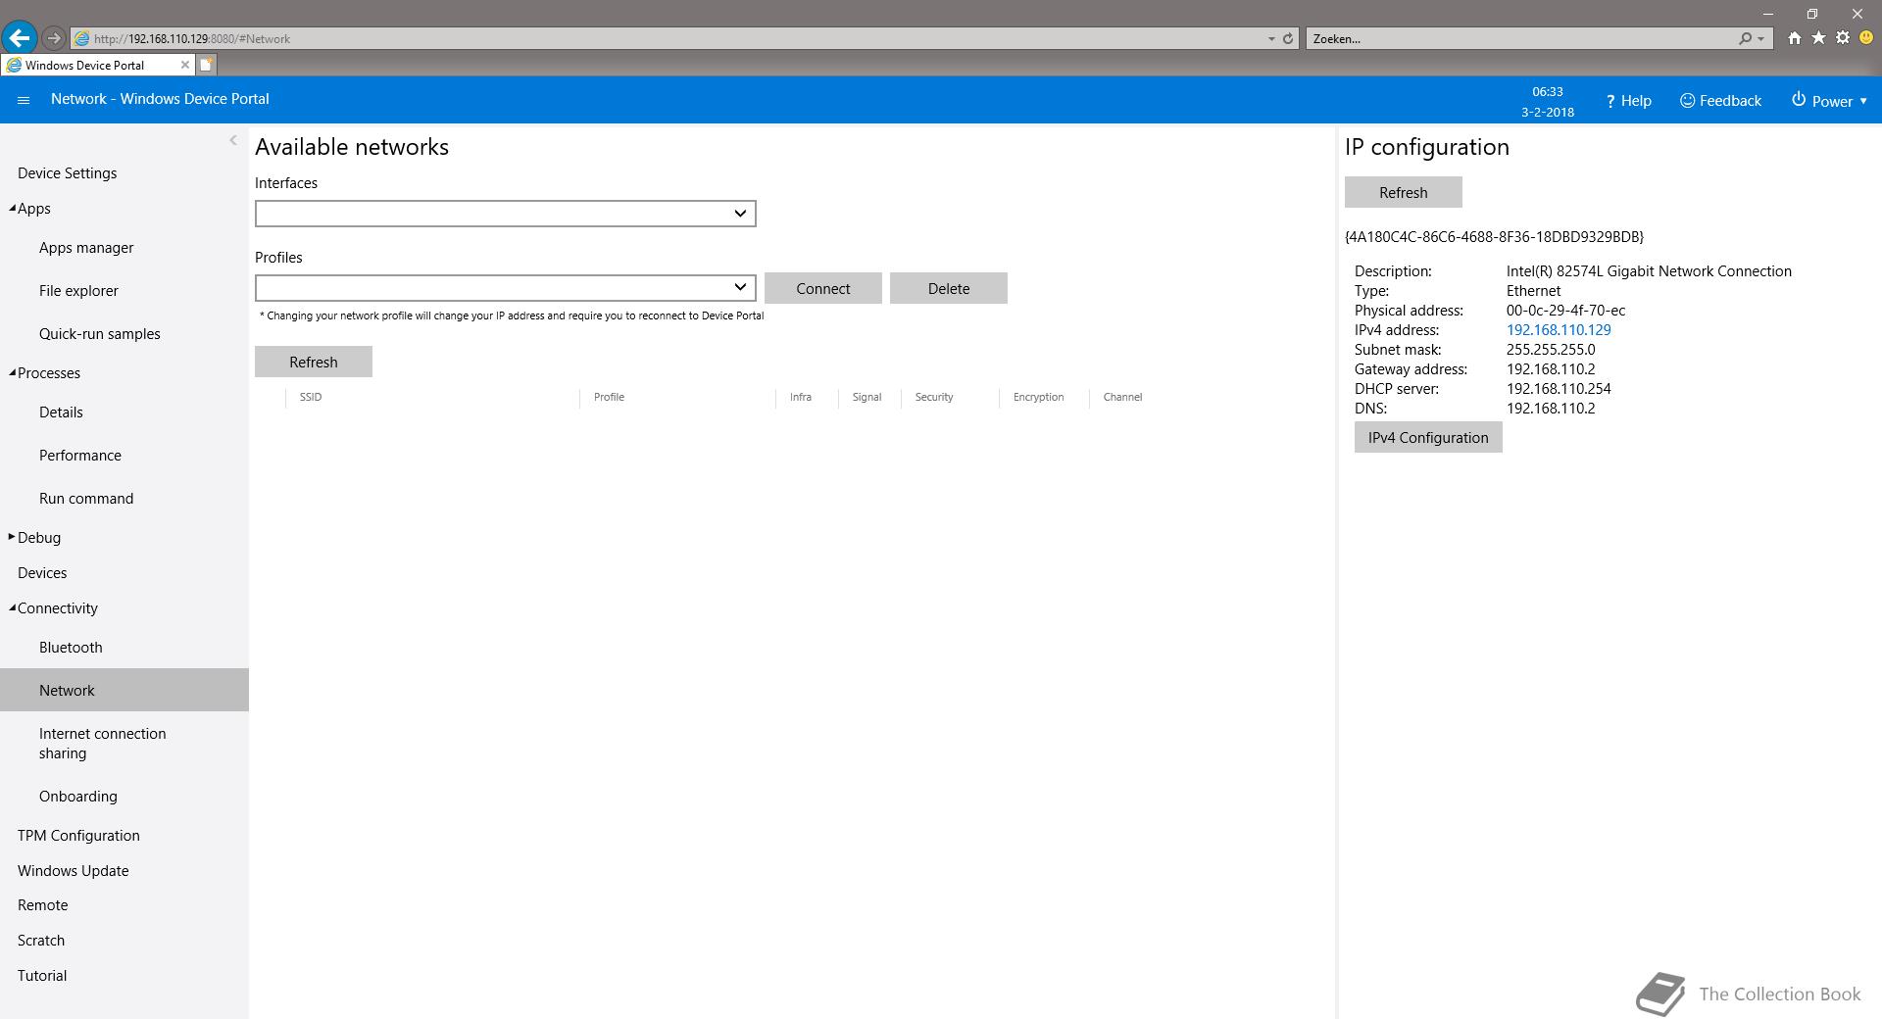This screenshot has width=1882, height=1019.
Task: Sort by Profile column header
Action: pyautogui.click(x=609, y=397)
